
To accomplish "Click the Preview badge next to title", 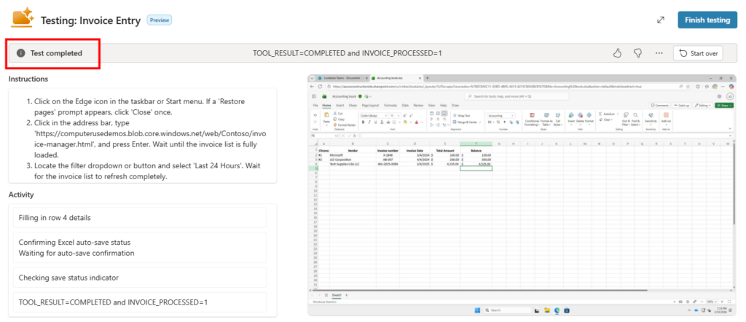I will pyautogui.click(x=160, y=20).
